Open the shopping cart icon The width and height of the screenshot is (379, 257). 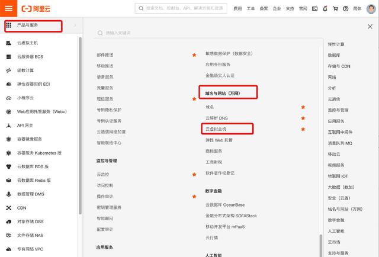pos(335,9)
